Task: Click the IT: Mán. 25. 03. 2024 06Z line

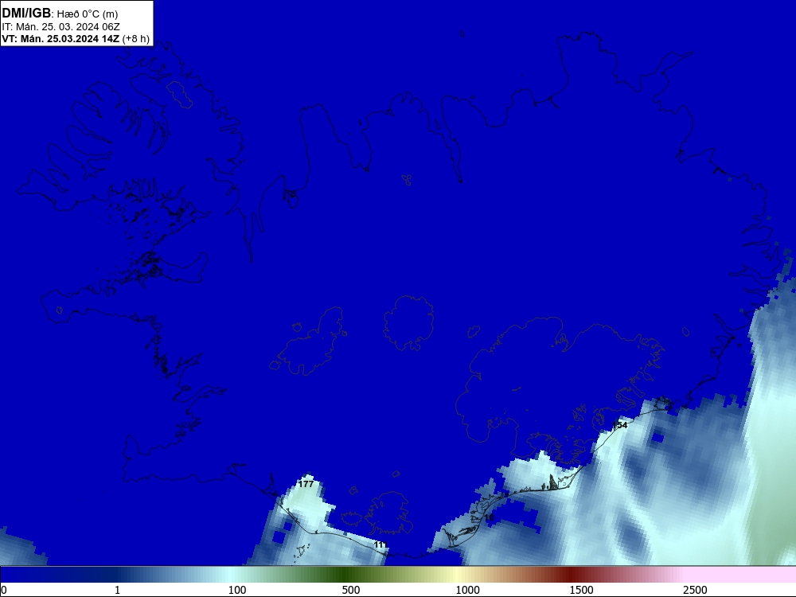Action: (61, 27)
